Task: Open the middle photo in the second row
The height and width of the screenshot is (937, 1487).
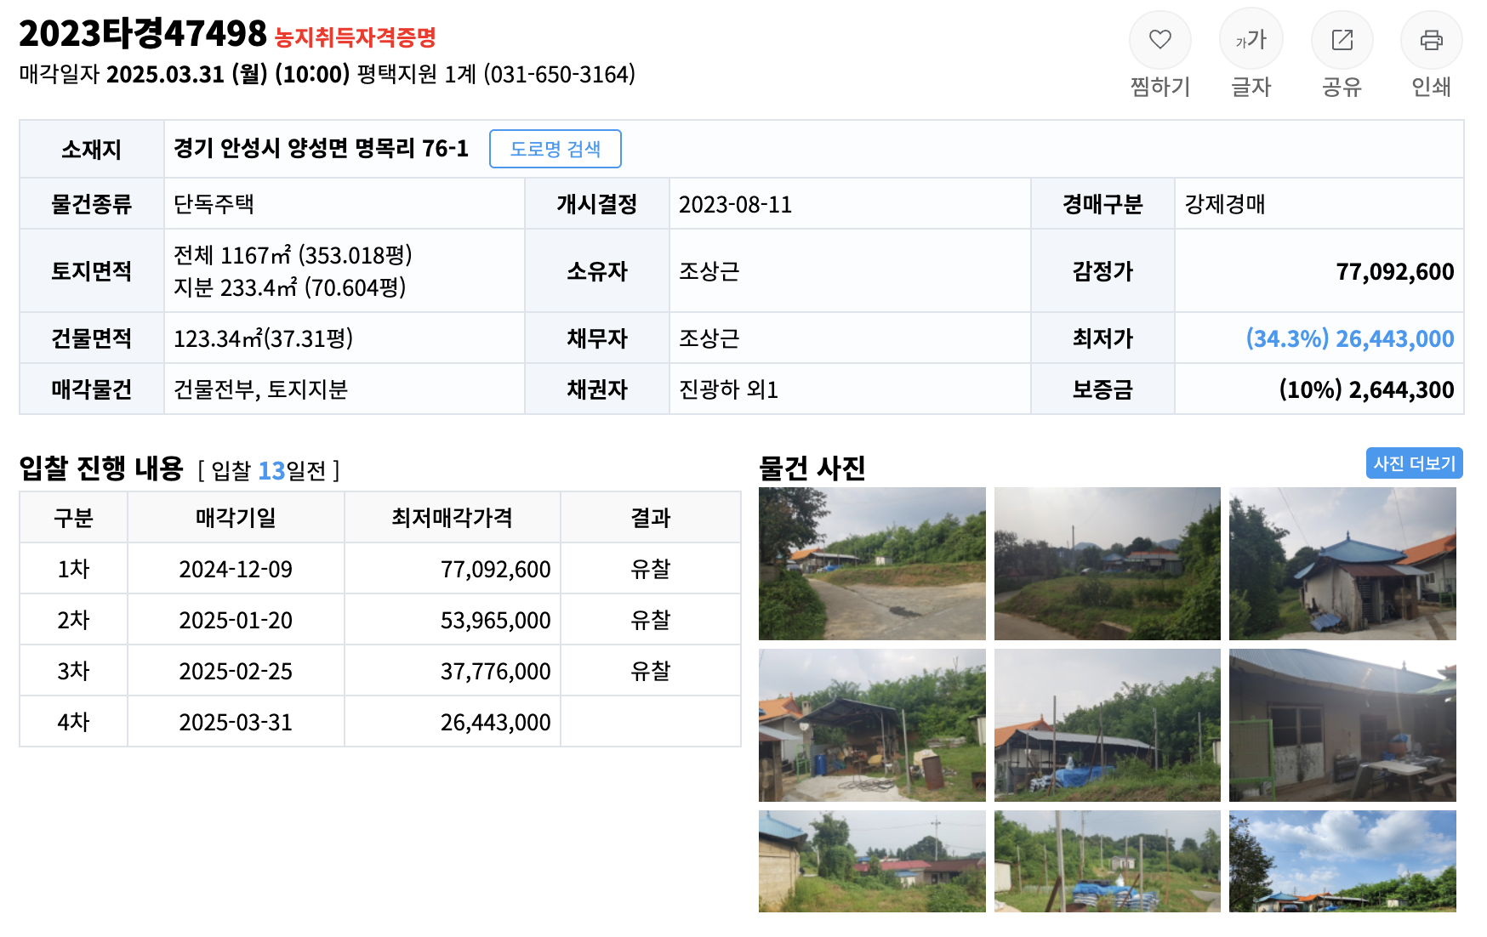Action: coord(1107,725)
